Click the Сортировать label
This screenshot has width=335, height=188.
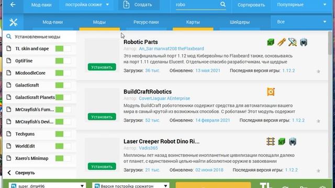point(251,5)
